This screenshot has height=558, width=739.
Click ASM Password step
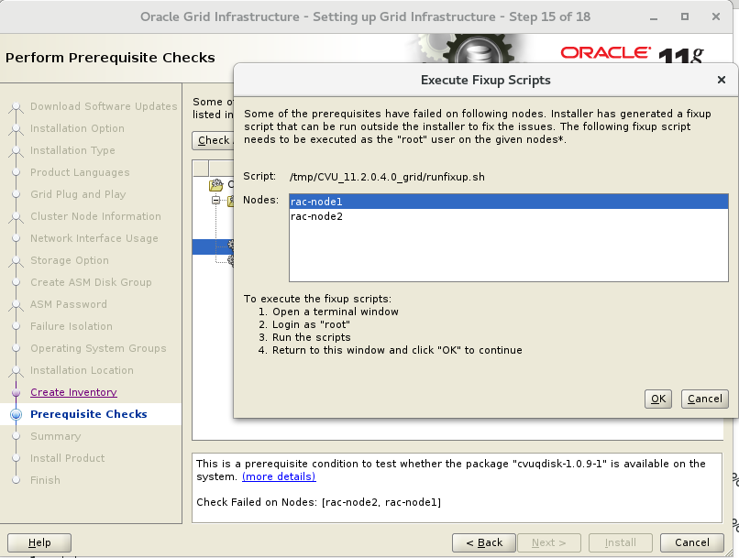[69, 304]
